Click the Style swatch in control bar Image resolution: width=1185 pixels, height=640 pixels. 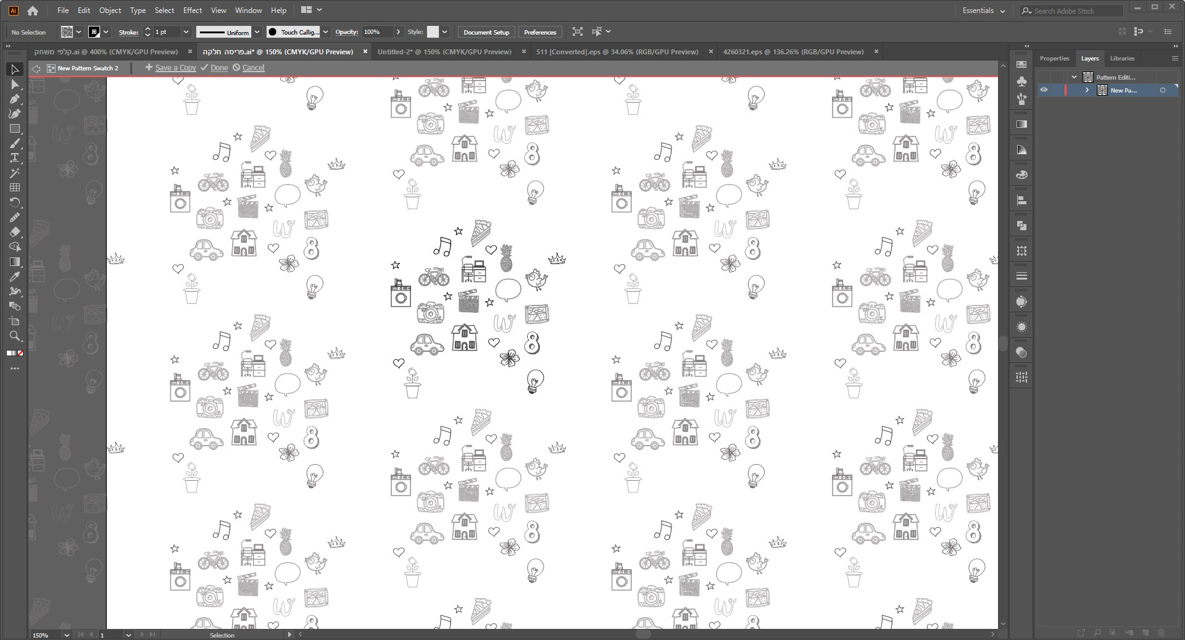pyautogui.click(x=433, y=32)
